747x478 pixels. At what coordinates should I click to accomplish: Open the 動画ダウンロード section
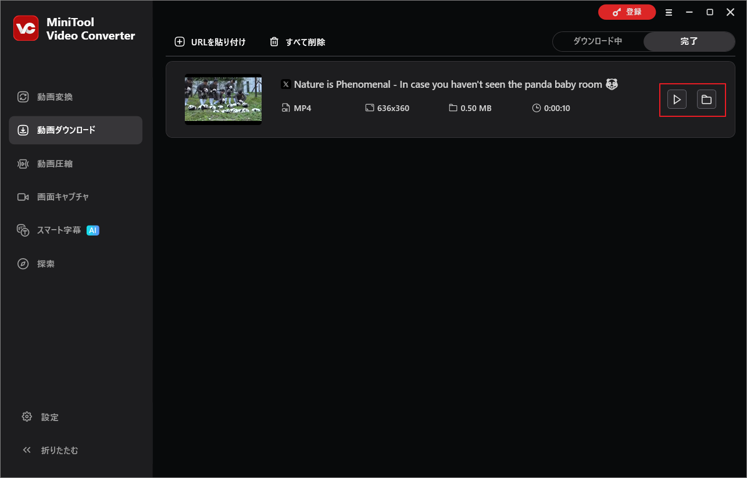tap(23, 130)
